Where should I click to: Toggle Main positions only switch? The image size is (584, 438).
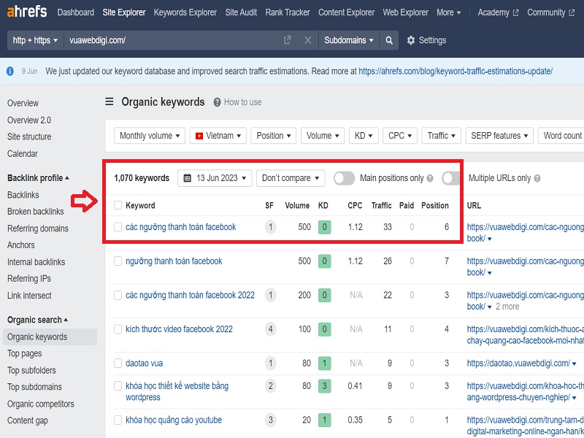pos(344,178)
